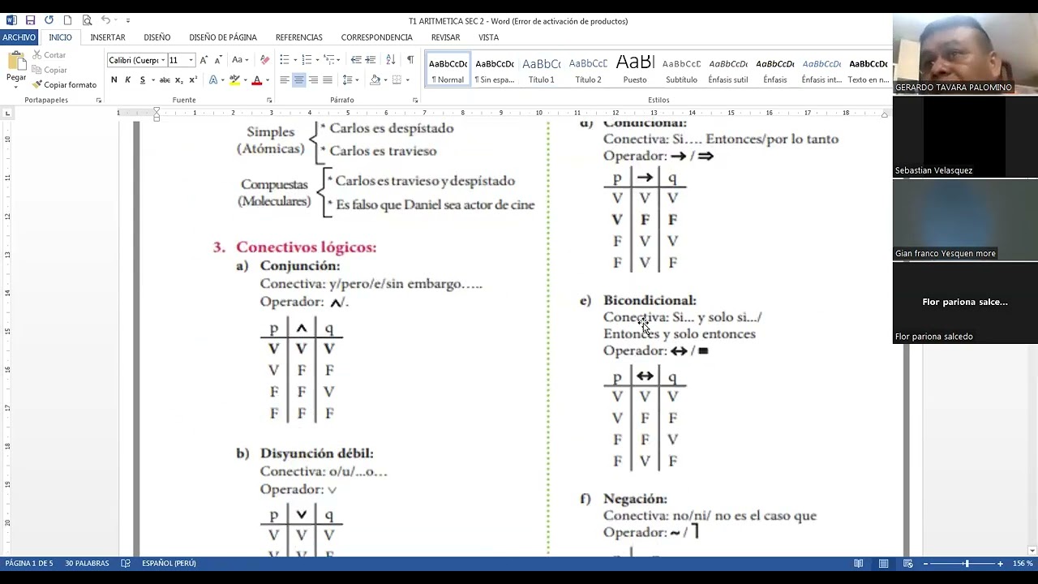The image size is (1038, 584).
Task: Clear all formatting with the eraser icon
Action: tap(264, 60)
